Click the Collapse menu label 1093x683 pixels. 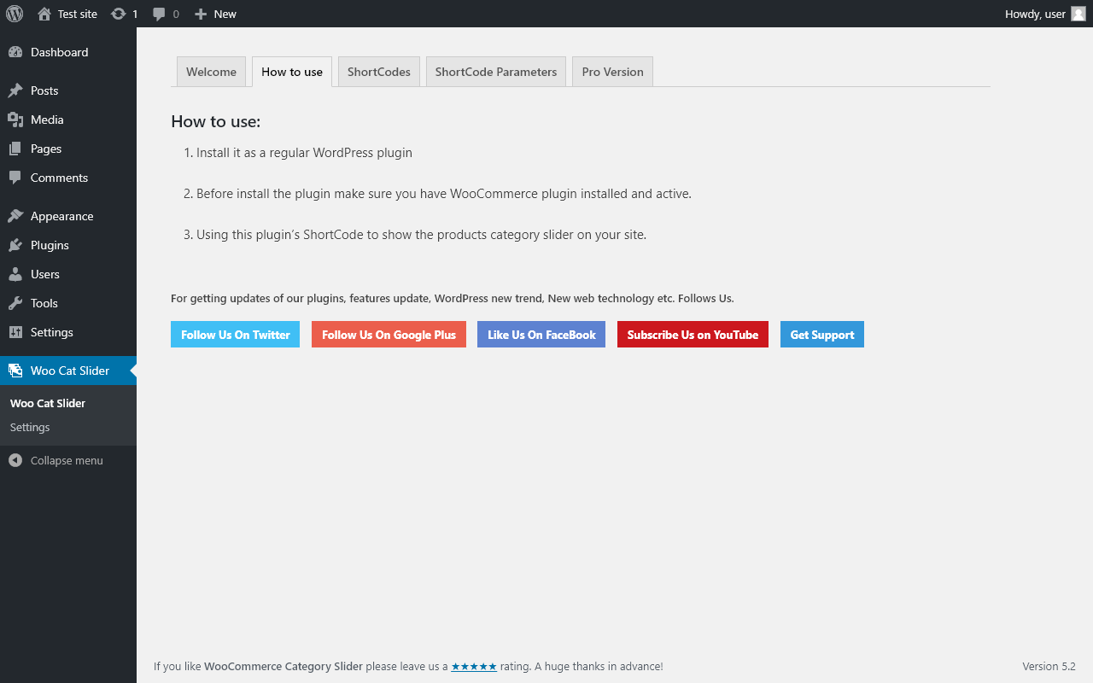click(67, 460)
